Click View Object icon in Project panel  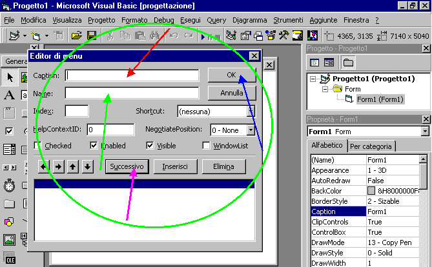tap(329, 63)
